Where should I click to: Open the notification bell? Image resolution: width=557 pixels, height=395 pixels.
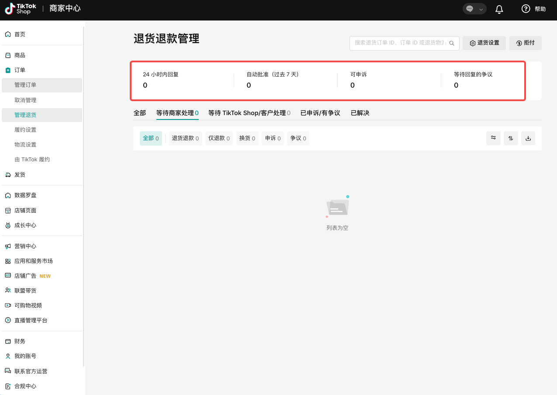click(499, 9)
